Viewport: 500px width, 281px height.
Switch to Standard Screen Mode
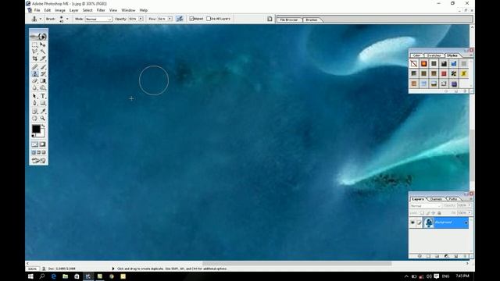34,153
